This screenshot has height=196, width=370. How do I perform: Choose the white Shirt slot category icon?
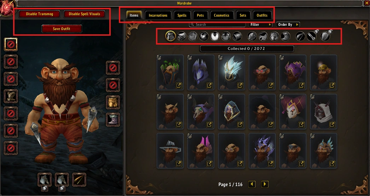click(x=215, y=36)
